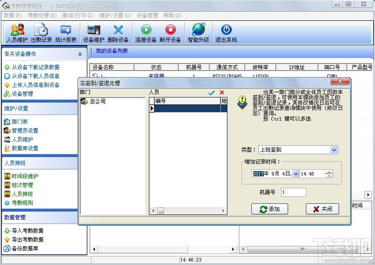
Task: Click year 2017 in date field
Action: point(258,174)
